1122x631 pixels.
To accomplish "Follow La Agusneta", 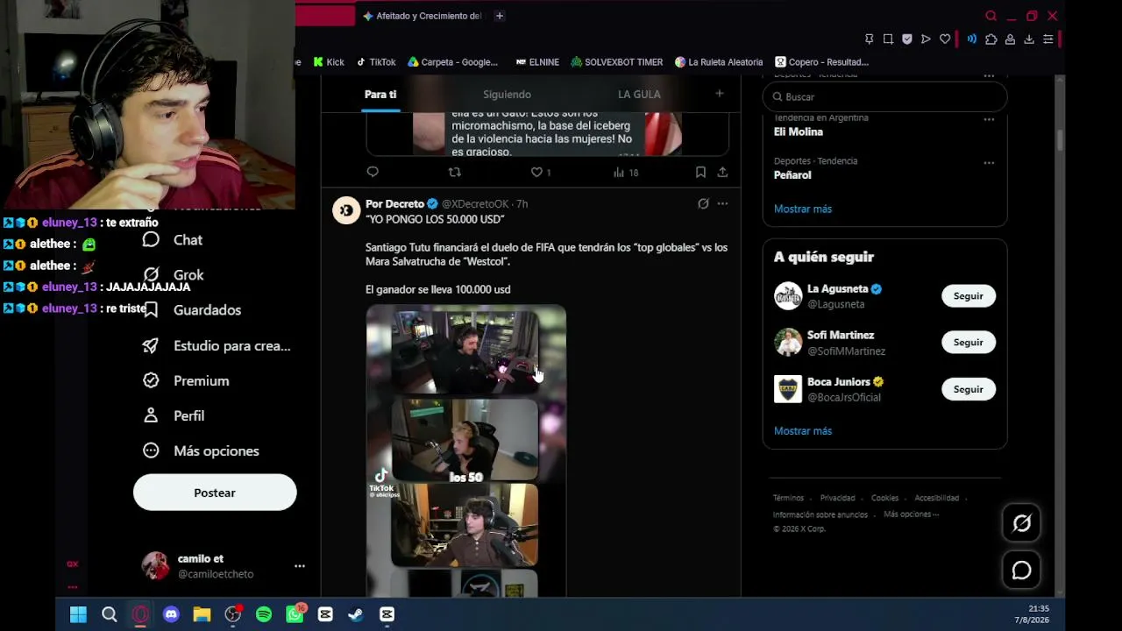I will [969, 296].
